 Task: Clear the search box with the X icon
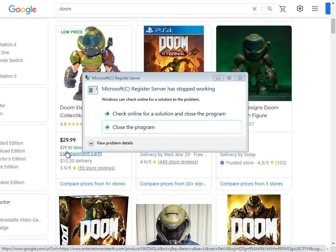point(254,9)
